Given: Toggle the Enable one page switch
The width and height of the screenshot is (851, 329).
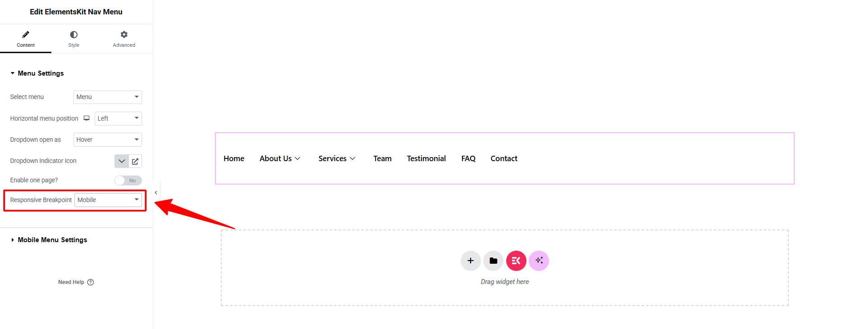Looking at the screenshot, I should (128, 180).
